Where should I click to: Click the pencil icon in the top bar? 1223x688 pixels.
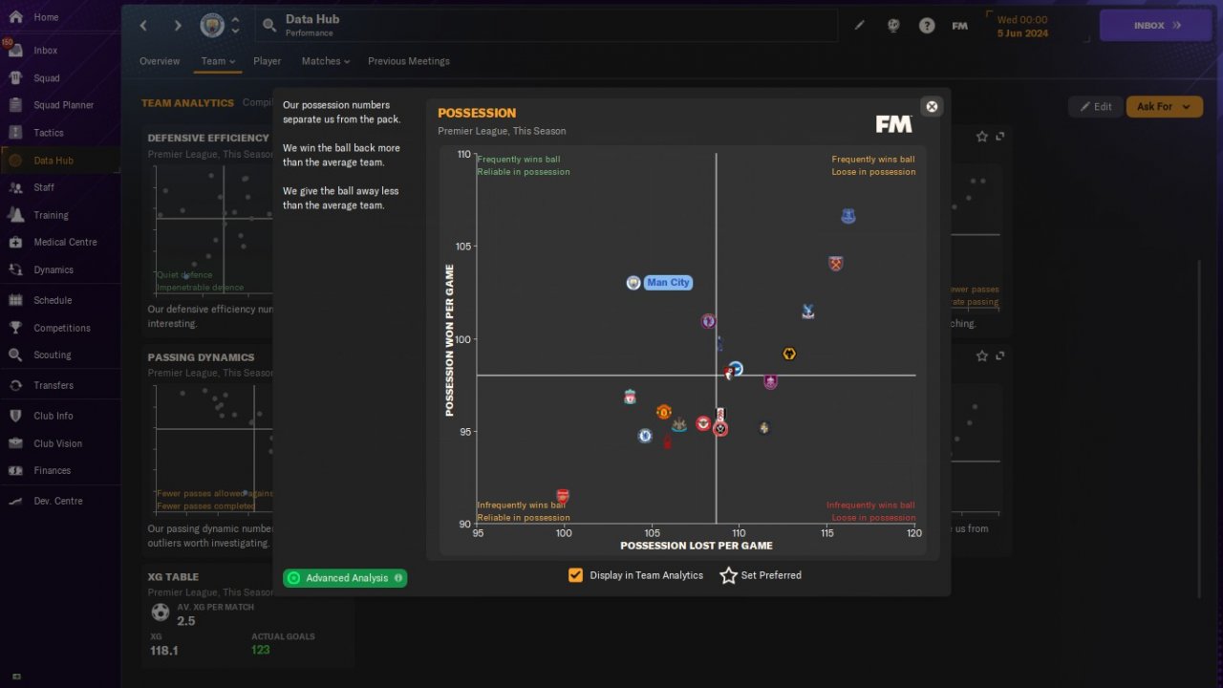(860, 26)
